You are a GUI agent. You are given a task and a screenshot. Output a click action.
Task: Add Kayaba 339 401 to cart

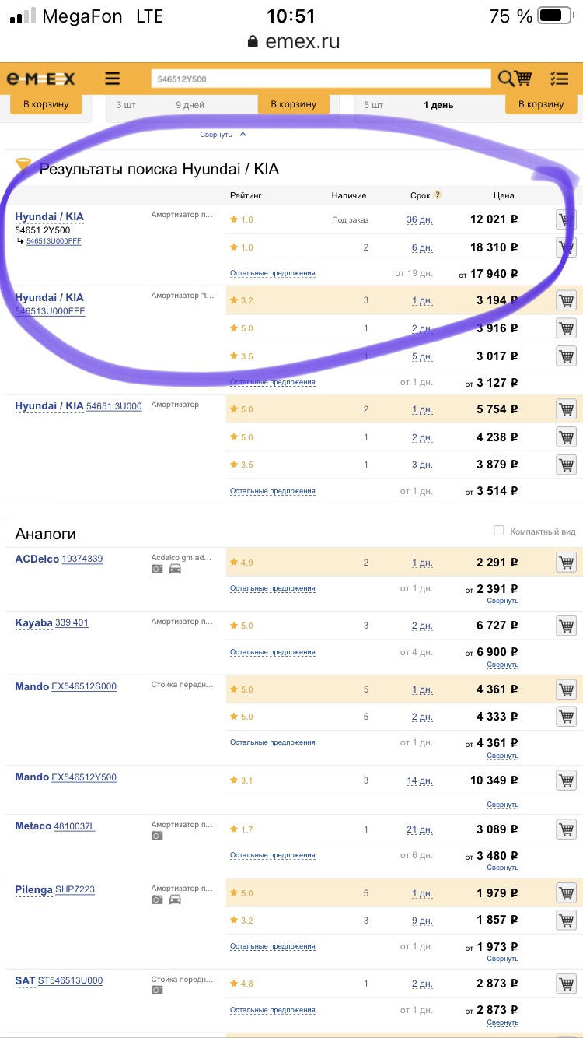click(566, 626)
